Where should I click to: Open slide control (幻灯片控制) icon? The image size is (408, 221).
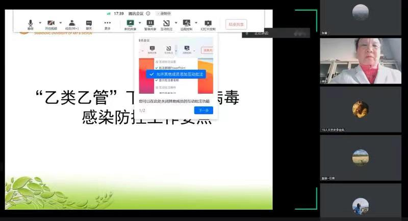[x=208, y=23]
